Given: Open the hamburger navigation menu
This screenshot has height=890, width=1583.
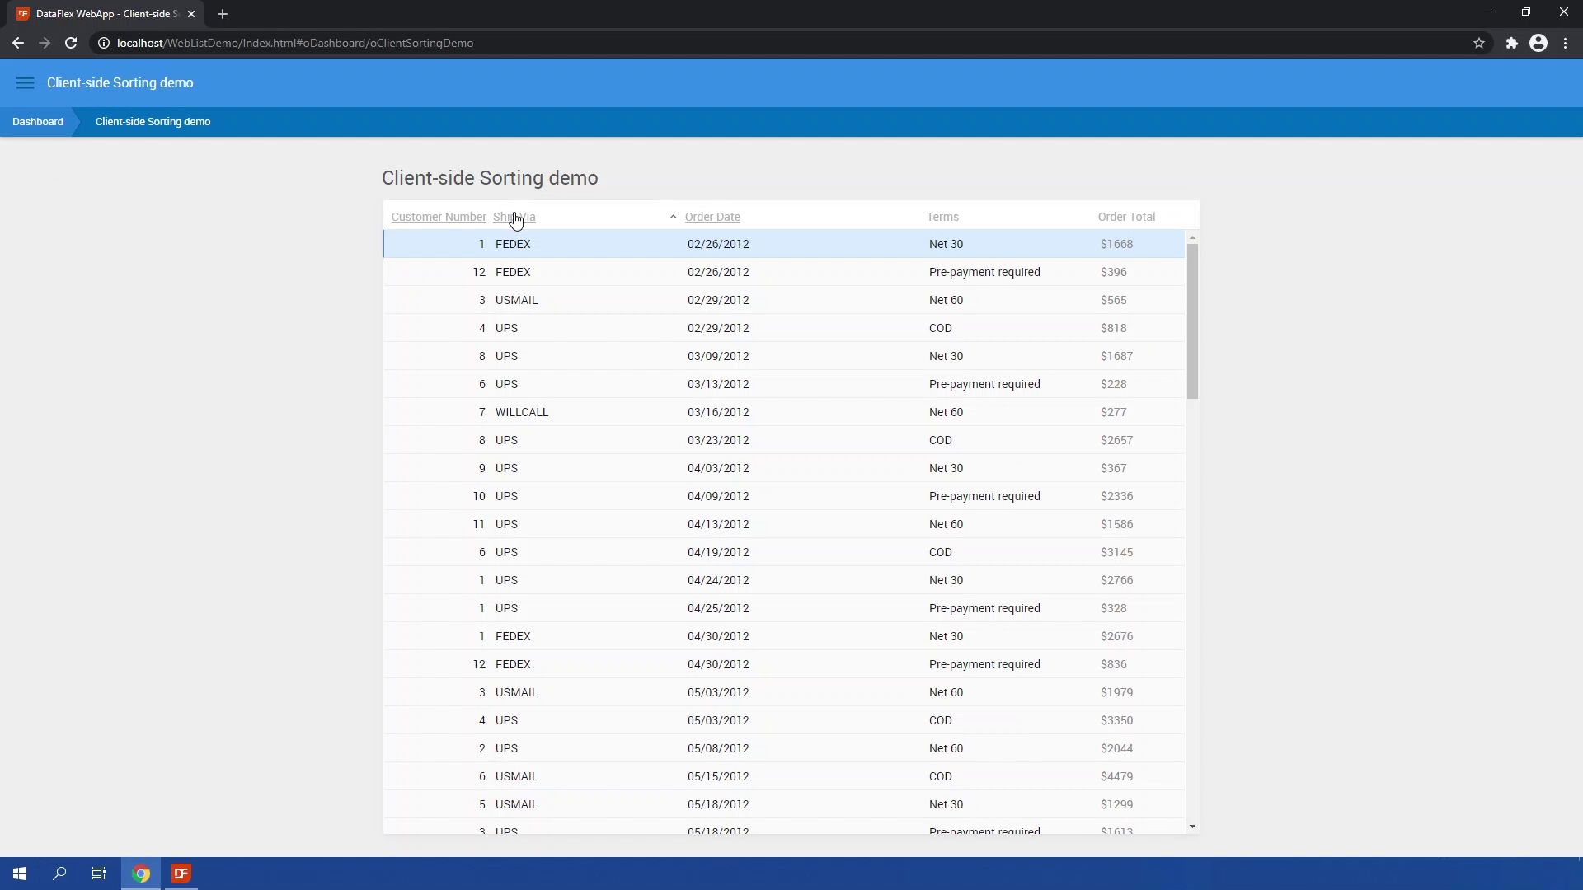Looking at the screenshot, I should [x=25, y=82].
